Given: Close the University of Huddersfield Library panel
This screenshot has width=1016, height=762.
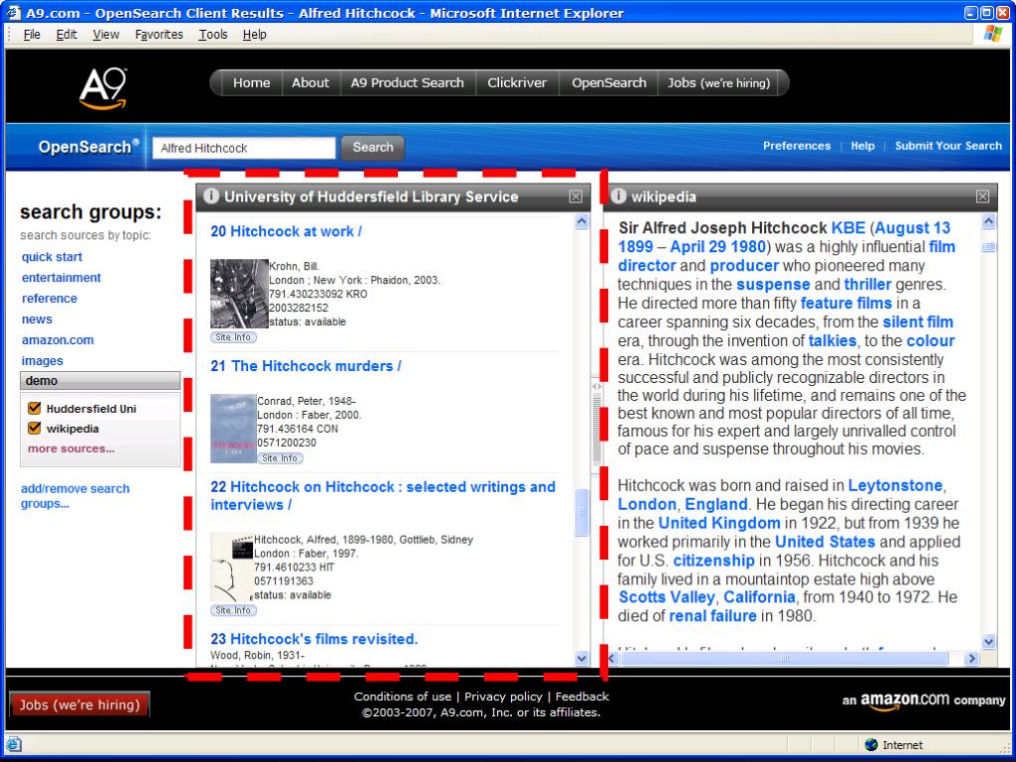Looking at the screenshot, I should (575, 196).
